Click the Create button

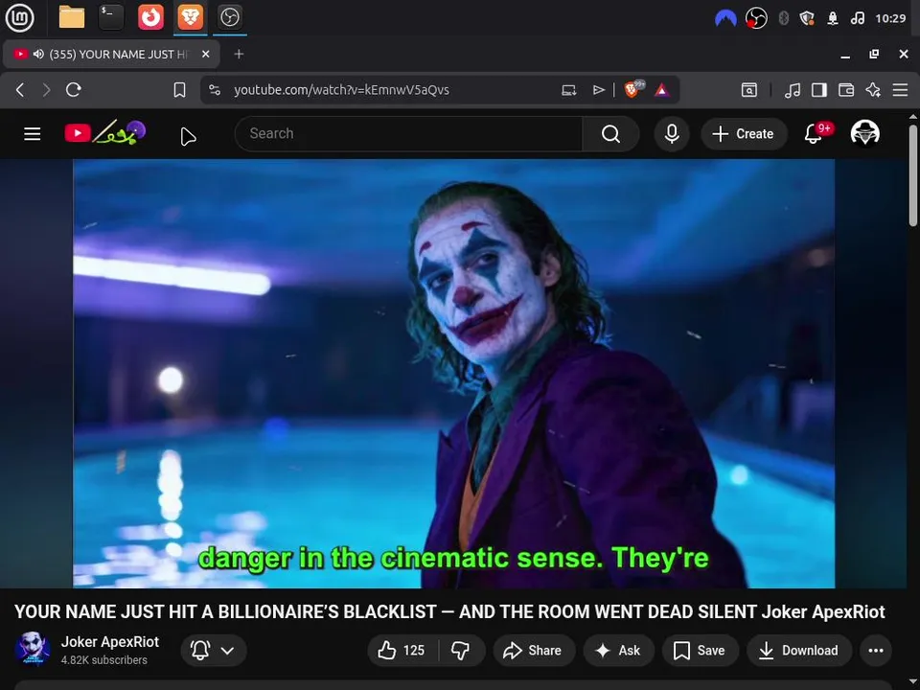pos(744,134)
